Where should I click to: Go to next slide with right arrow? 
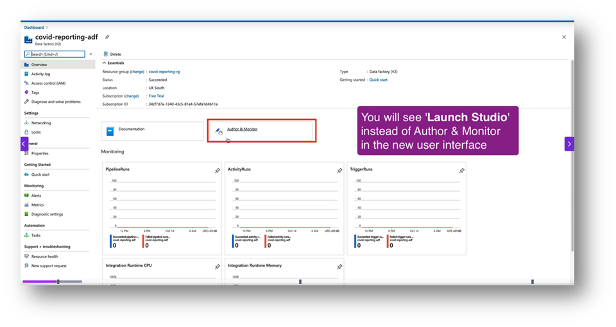click(569, 144)
